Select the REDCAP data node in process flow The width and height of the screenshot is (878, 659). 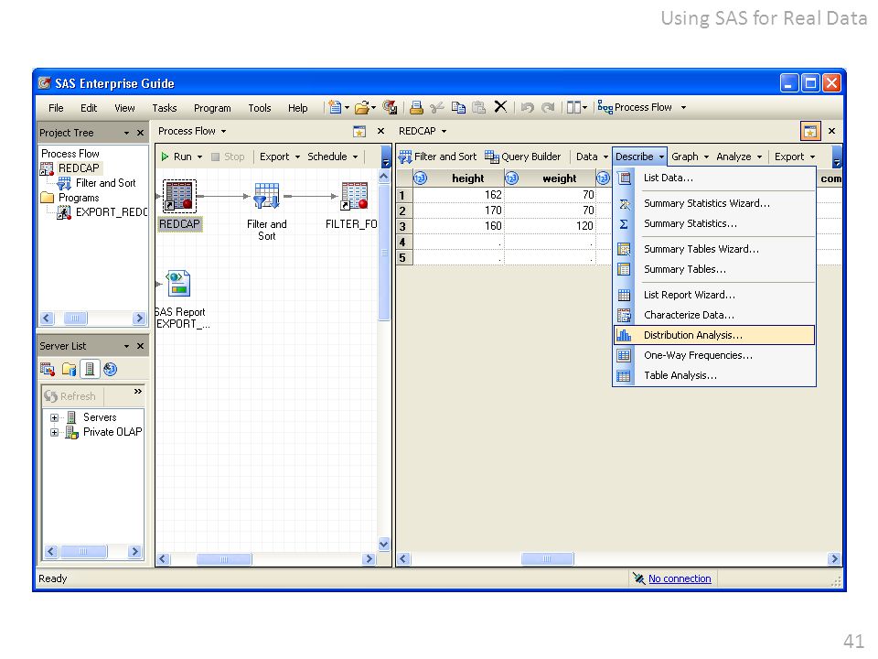pyautogui.click(x=179, y=196)
